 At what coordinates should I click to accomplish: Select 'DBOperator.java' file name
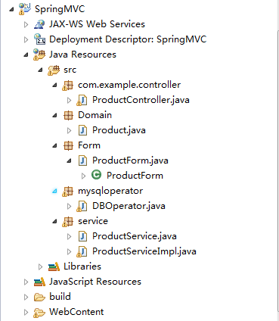(x=129, y=206)
